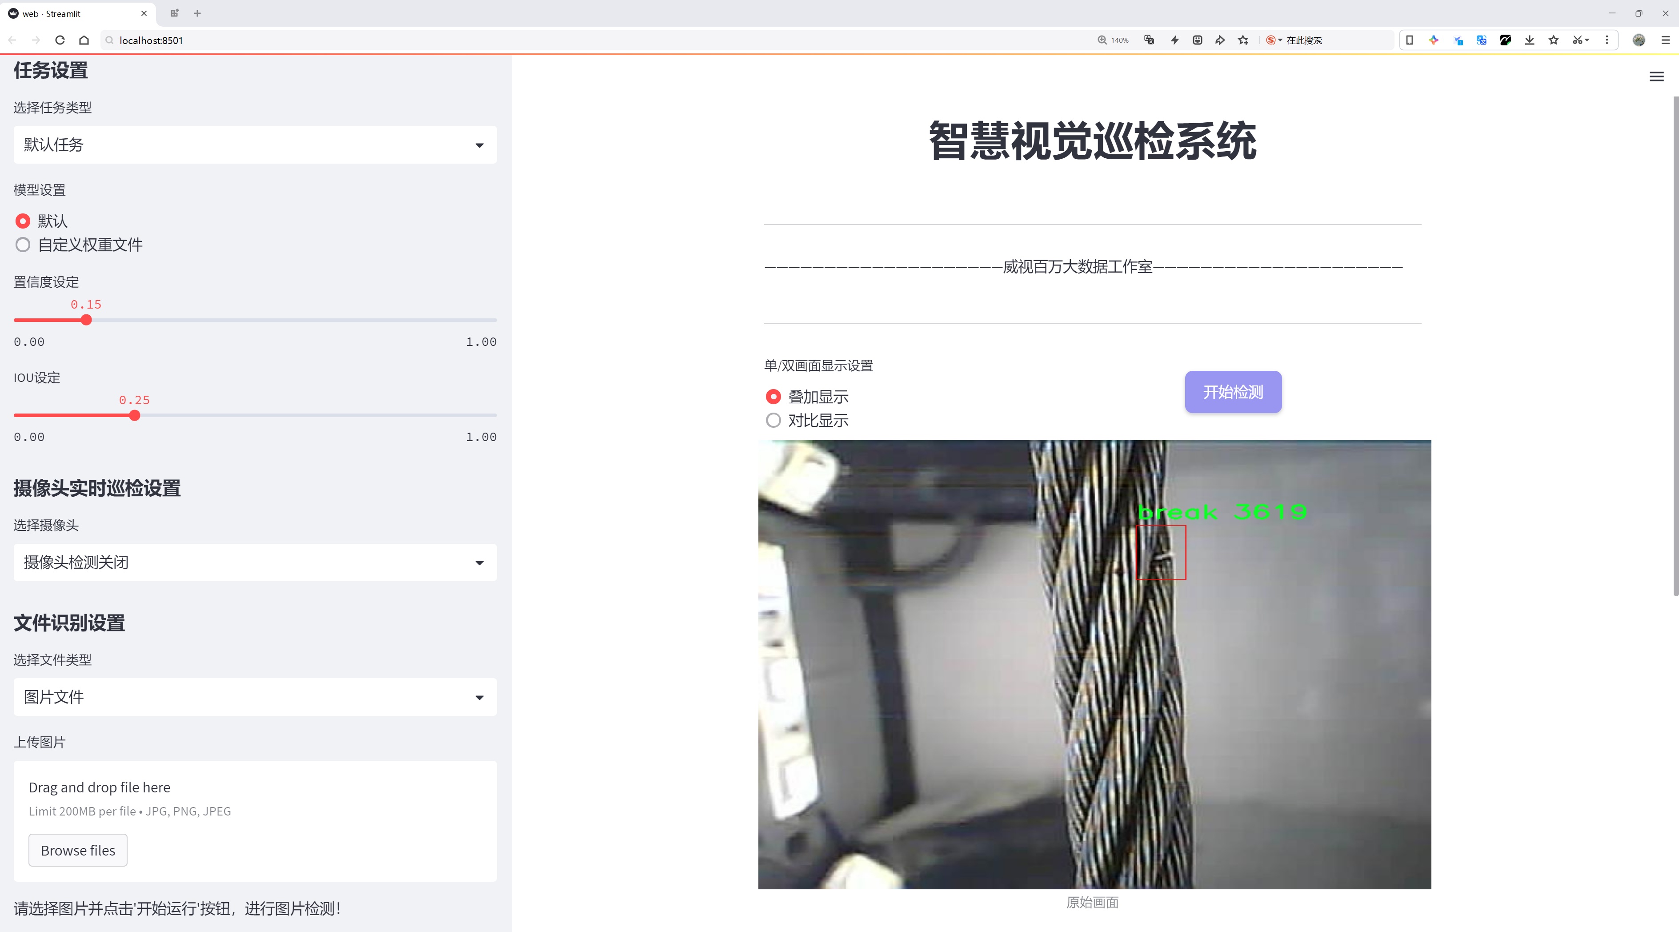The height and width of the screenshot is (932, 1679).
Task: Open the downloads arrow icon
Action: point(1530,40)
